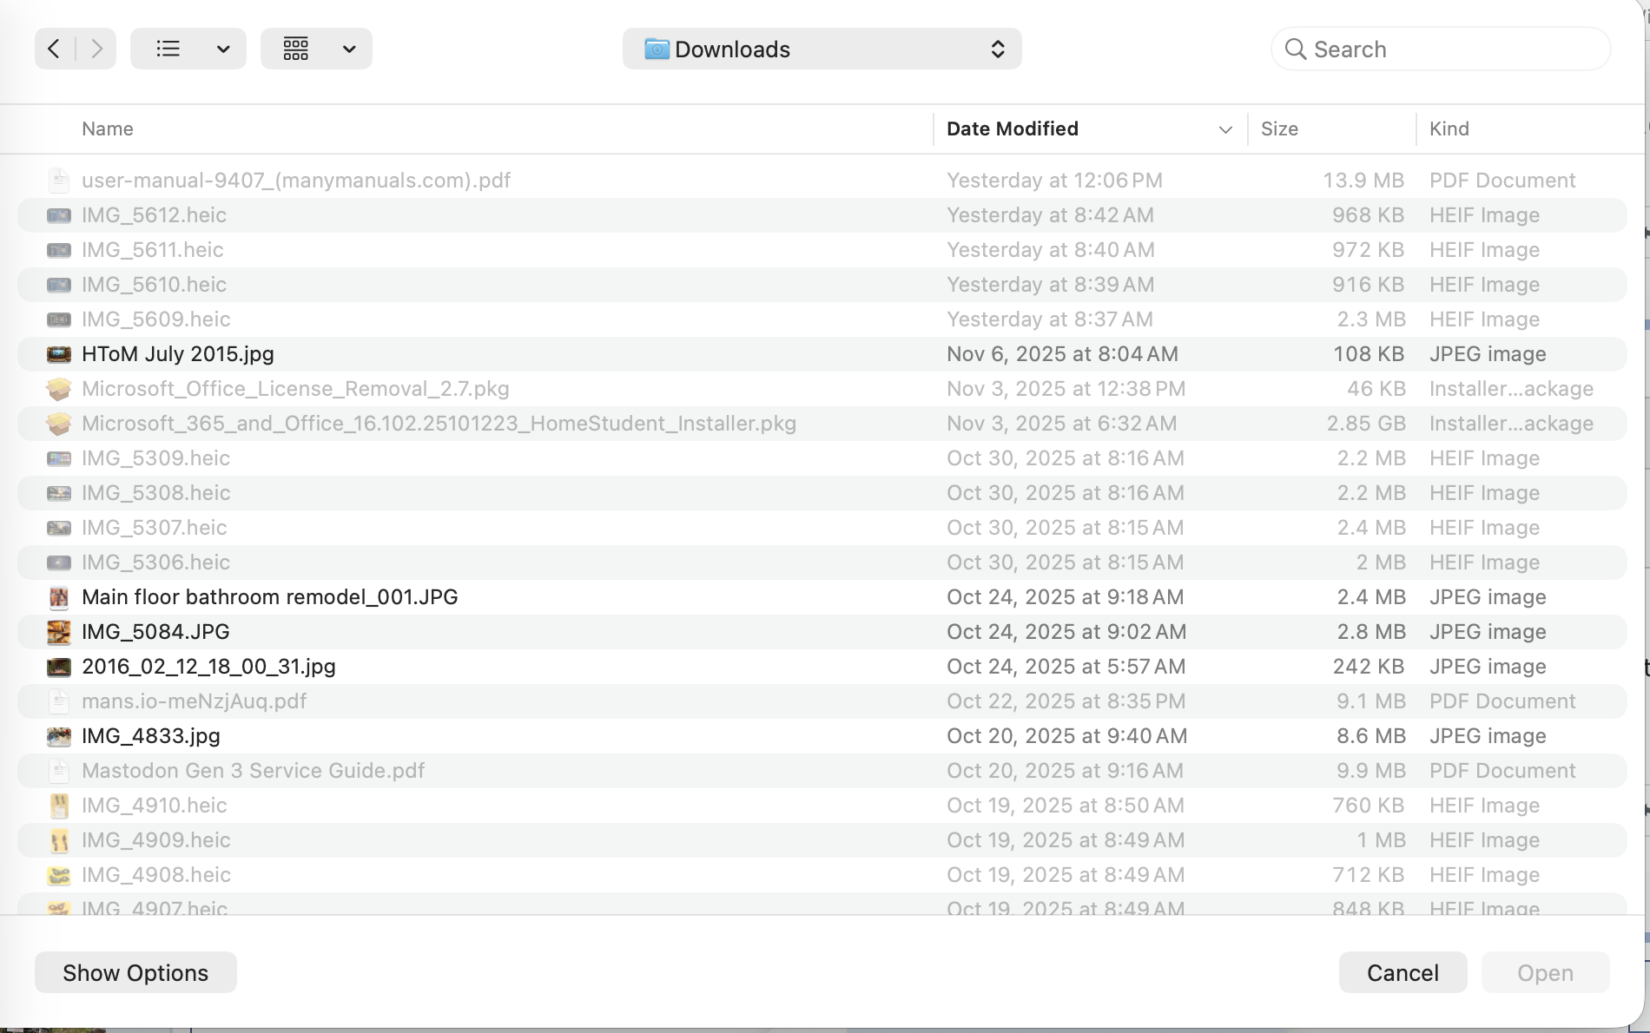Click inside the Search field

tap(1439, 49)
